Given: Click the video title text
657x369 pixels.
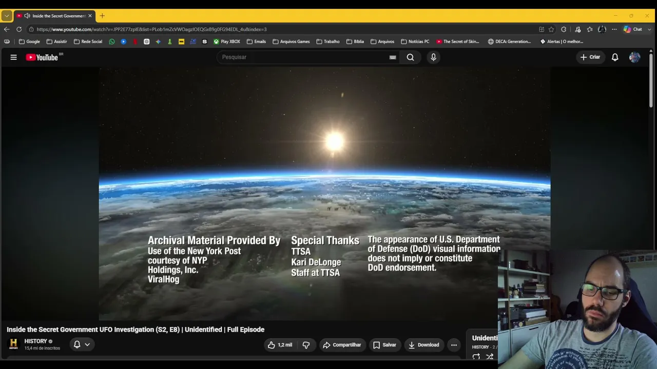Looking at the screenshot, I should (x=136, y=330).
